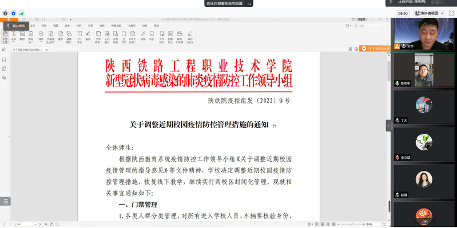Click the PDF转Word button
457x228 pixels.
[375, 49]
